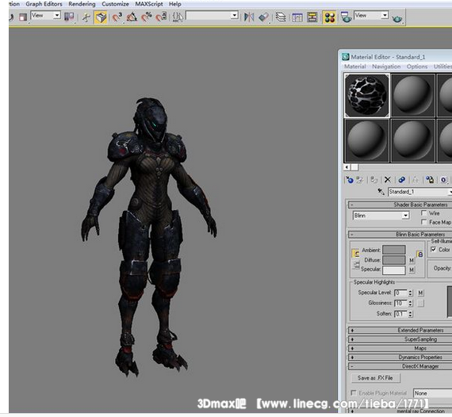The image size is (452, 417).
Task: Enable the Face Map checkbox
Action: tap(423, 222)
